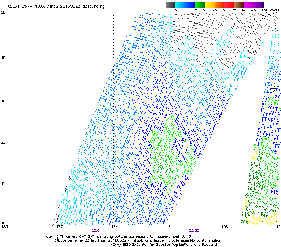The width and height of the screenshot is (281, 247).
Task: Click latitude axis label '44'
Action: point(3,143)
